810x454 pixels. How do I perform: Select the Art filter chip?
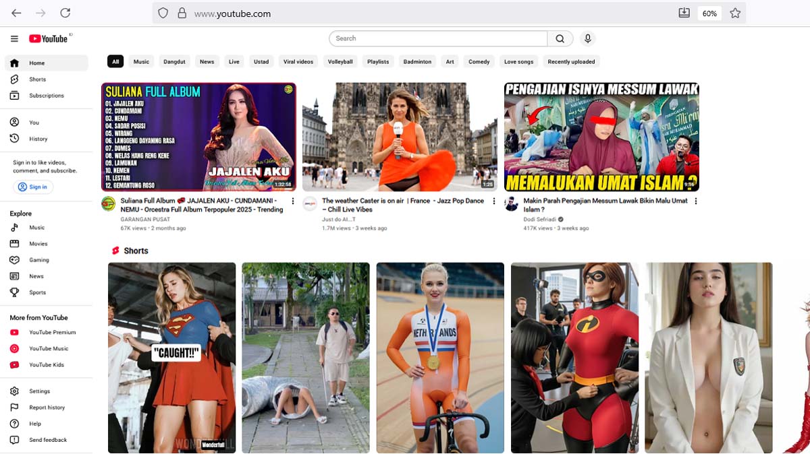[450, 61]
